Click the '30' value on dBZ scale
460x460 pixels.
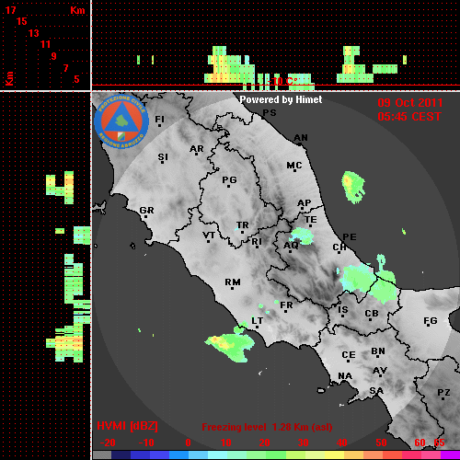[x=303, y=443]
